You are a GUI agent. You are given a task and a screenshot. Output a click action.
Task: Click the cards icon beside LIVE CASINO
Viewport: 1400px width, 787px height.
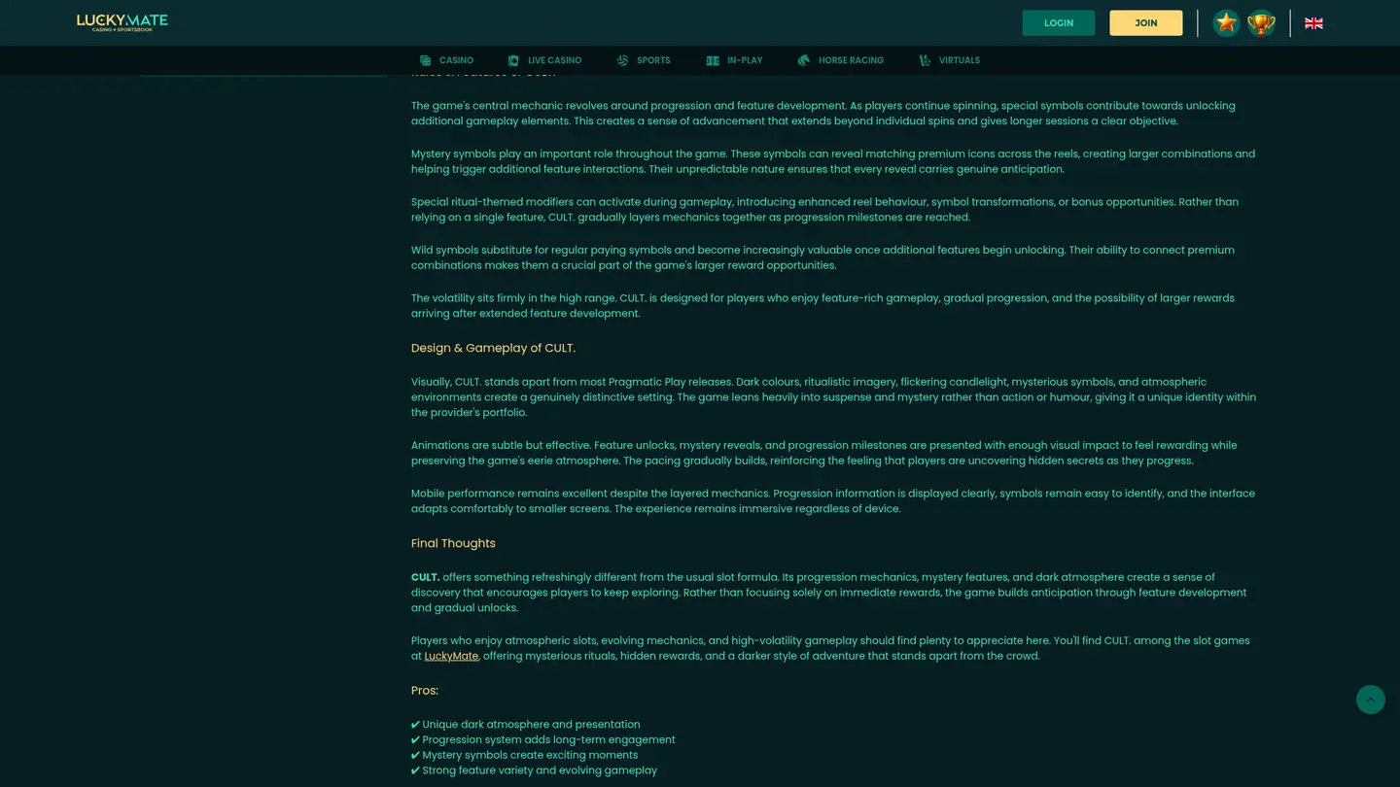click(513, 60)
